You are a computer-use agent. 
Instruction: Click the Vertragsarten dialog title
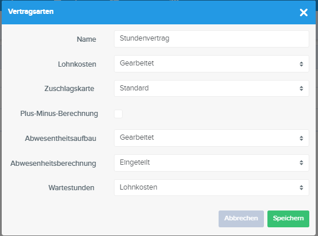point(31,12)
